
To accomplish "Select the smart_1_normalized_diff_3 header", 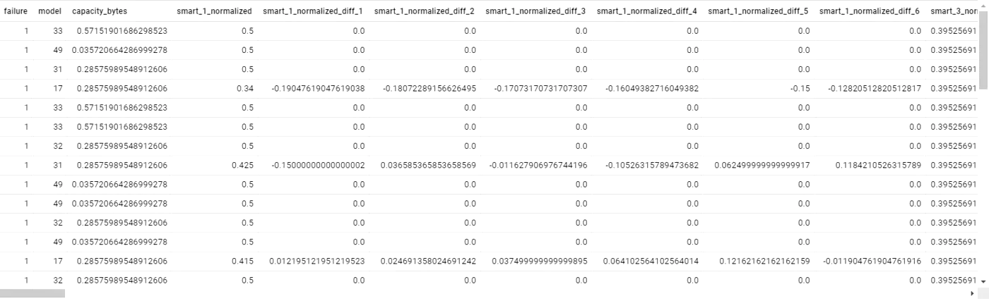I will tap(536, 11).
